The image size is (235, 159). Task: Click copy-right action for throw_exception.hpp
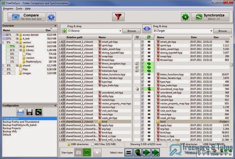(149, 64)
